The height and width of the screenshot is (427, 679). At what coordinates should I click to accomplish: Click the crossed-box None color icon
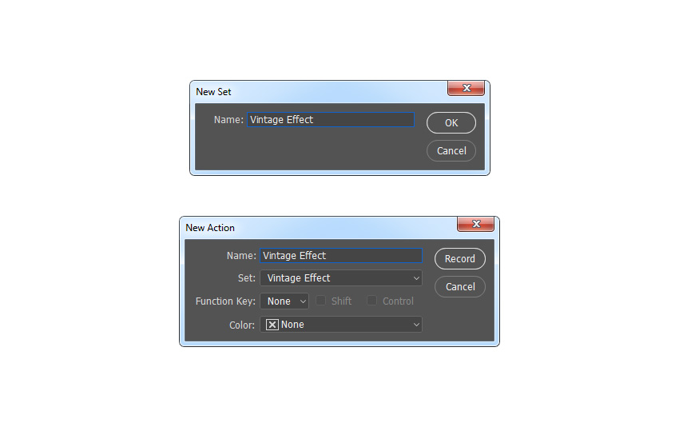point(272,325)
